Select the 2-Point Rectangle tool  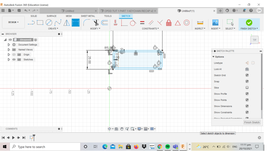click(40, 22)
